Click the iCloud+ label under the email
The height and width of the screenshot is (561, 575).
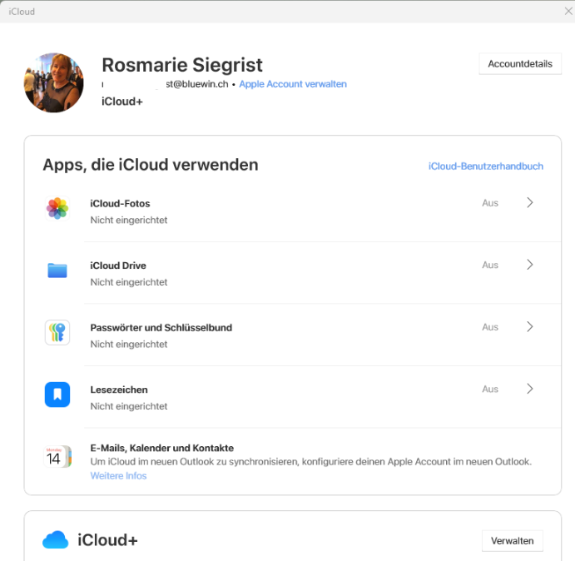[122, 102]
